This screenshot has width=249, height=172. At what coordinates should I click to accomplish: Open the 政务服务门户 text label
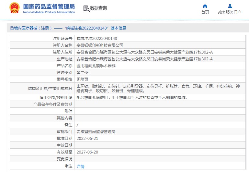230,12
